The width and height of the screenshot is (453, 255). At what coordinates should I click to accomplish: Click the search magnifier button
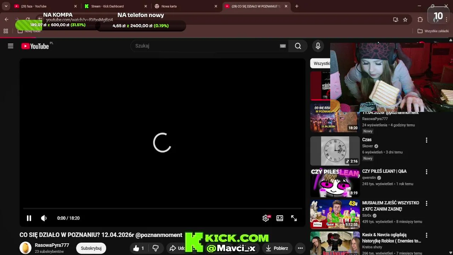298,46
